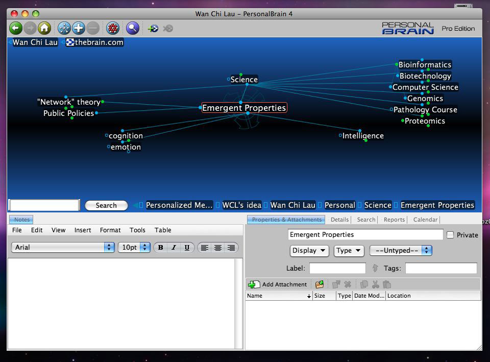Screen dimensions: 490x362
Task: Activate the "Network" theory thought
Action: click(x=69, y=102)
